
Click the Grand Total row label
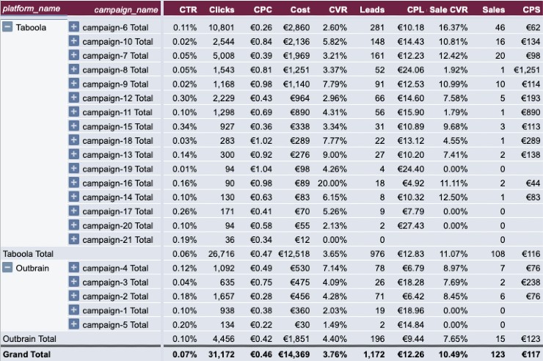click(x=26, y=354)
